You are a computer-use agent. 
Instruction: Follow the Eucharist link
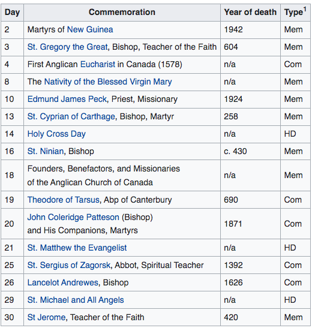pyautogui.click(x=98, y=64)
